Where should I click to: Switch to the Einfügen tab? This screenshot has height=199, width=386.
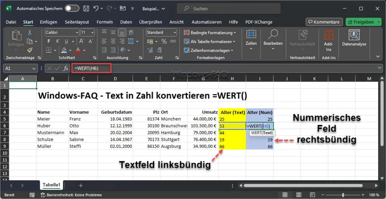[x=49, y=22]
